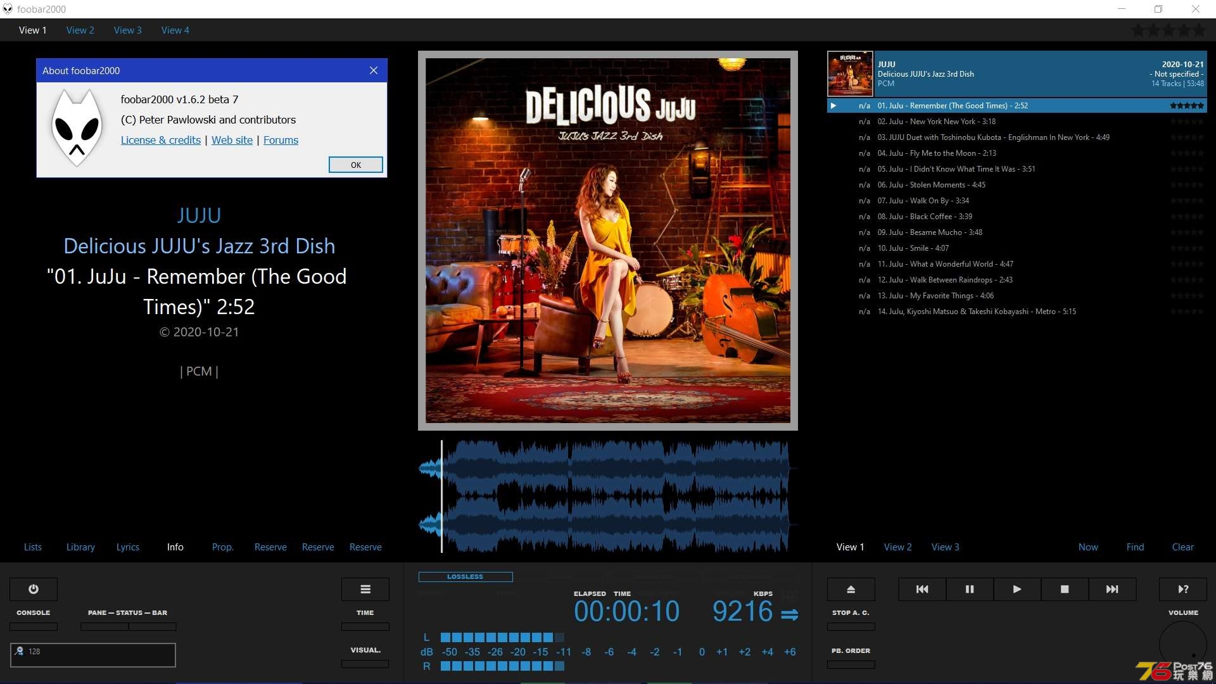Click the round VOLUME knob
This screenshot has height=684, width=1216.
click(1183, 645)
